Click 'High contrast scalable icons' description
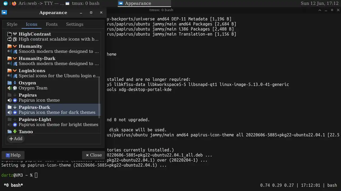Image resolution: width=341 pixels, height=191 pixels. pos(59,39)
